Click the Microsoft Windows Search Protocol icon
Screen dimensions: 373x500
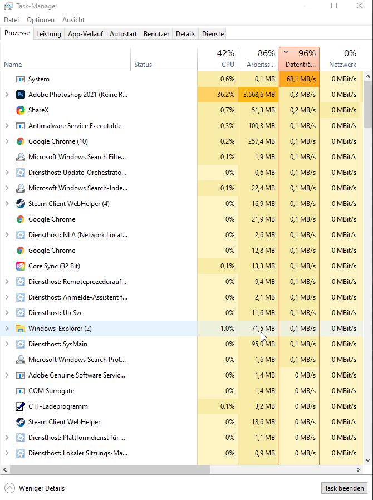tap(21, 360)
